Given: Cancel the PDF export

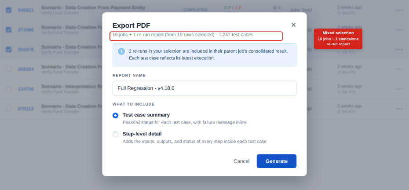Looking at the screenshot, I should 241,161.
